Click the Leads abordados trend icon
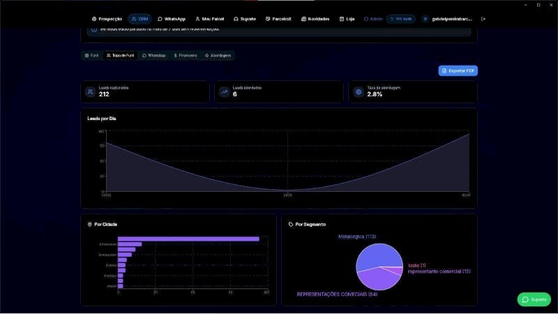 pyautogui.click(x=224, y=92)
